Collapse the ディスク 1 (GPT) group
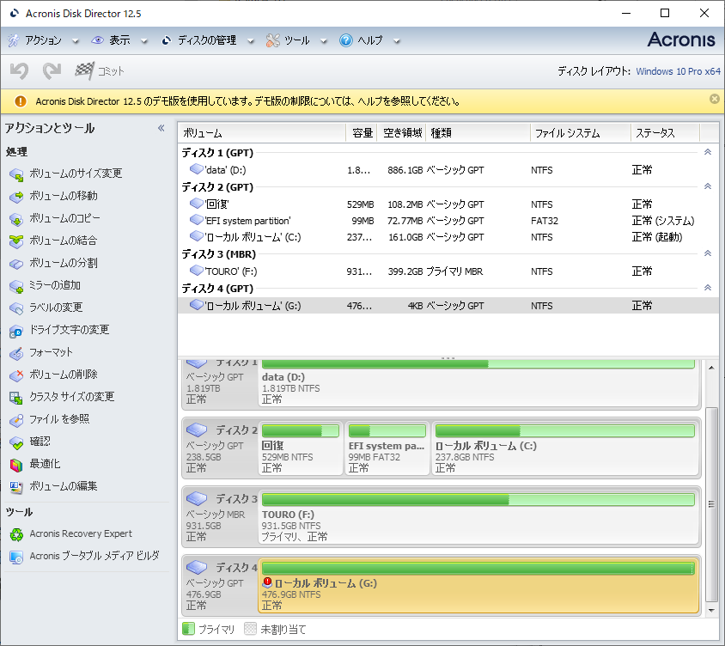The width and height of the screenshot is (725, 646). [708, 152]
